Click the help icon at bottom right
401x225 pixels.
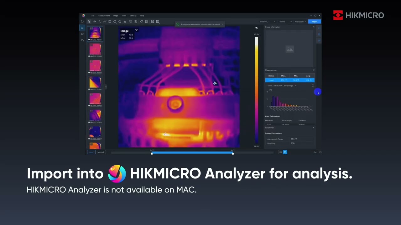(x=320, y=152)
